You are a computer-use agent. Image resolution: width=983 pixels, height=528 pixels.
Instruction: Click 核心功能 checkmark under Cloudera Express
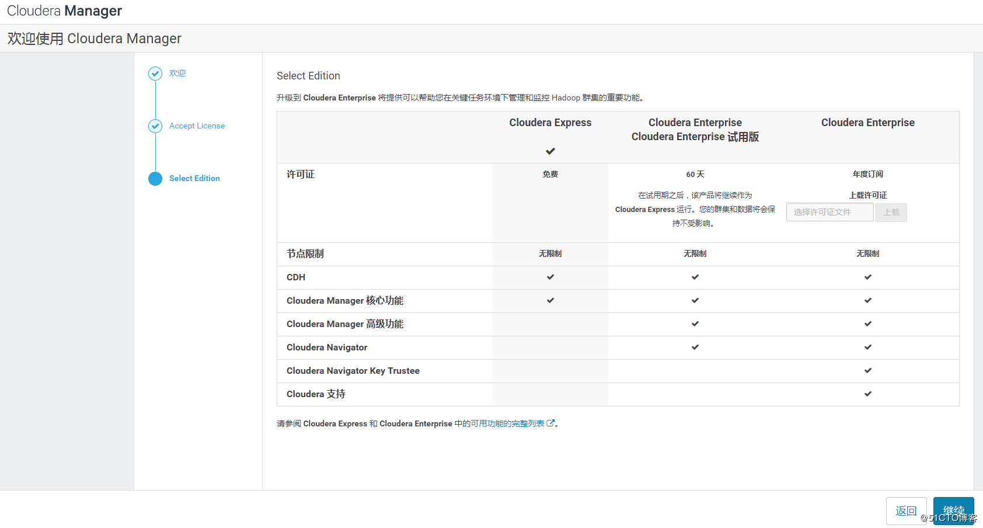coord(550,301)
